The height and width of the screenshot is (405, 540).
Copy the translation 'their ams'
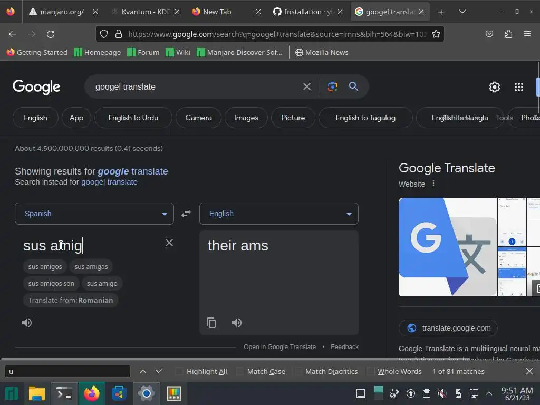211,323
